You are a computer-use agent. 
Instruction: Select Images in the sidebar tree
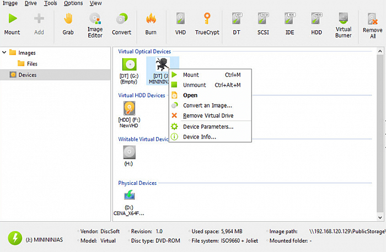(27, 53)
